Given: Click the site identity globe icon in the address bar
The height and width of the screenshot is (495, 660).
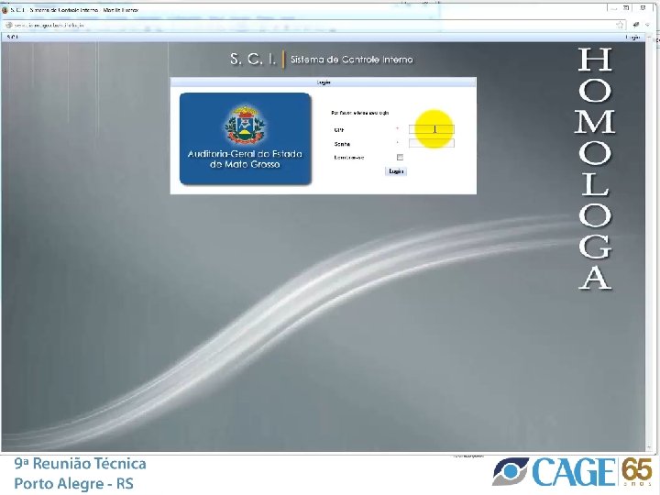Looking at the screenshot, I should pyautogui.click(x=9, y=26).
